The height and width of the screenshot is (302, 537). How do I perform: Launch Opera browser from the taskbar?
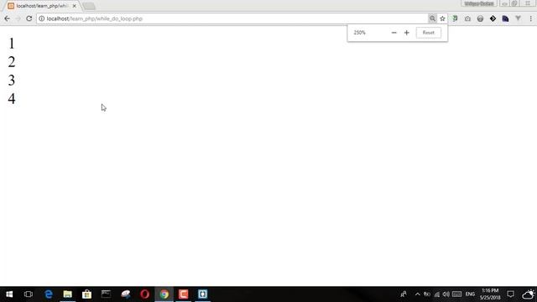click(x=144, y=294)
